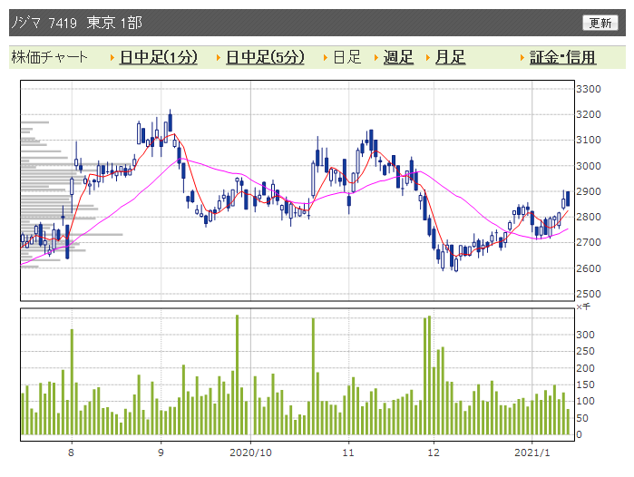Open the 日中足(1分) chart link
634x477 pixels.
pyautogui.click(x=159, y=57)
